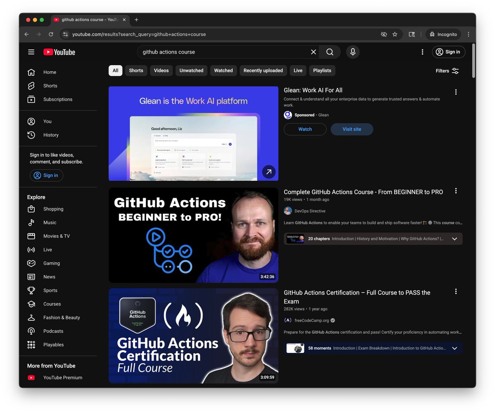Open YouTube settings three-dot menu
495x413 pixels.
[422, 52]
